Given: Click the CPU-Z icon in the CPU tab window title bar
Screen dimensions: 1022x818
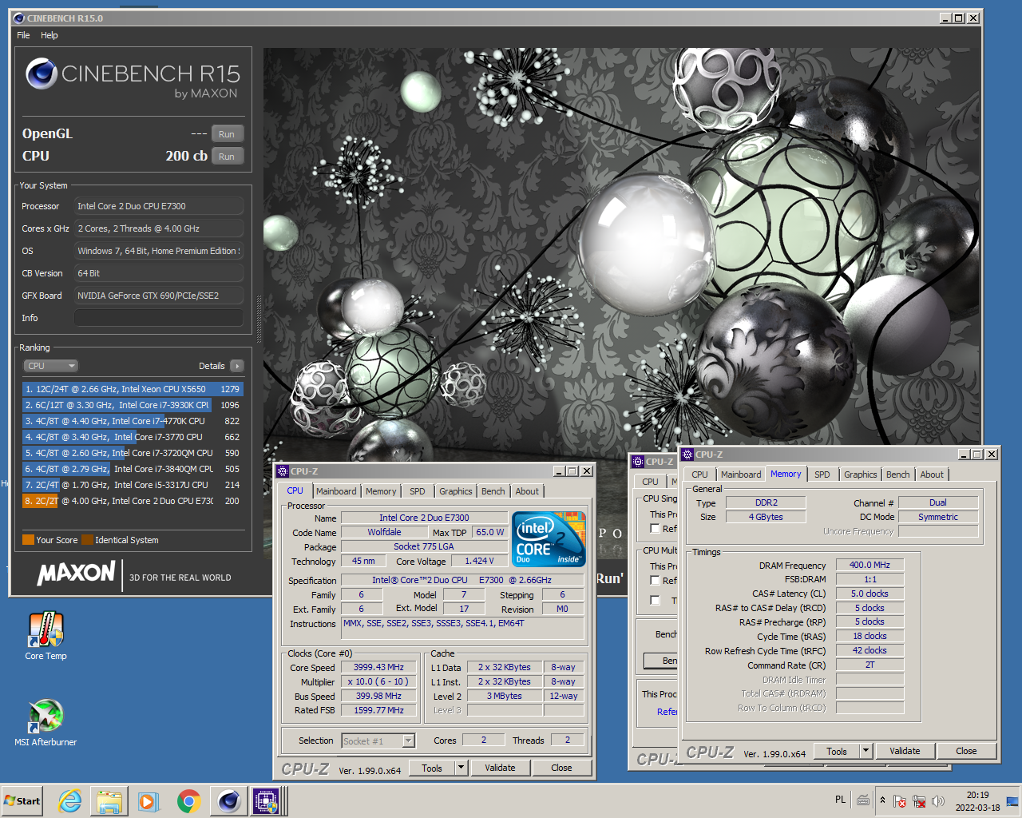Looking at the screenshot, I should (283, 471).
